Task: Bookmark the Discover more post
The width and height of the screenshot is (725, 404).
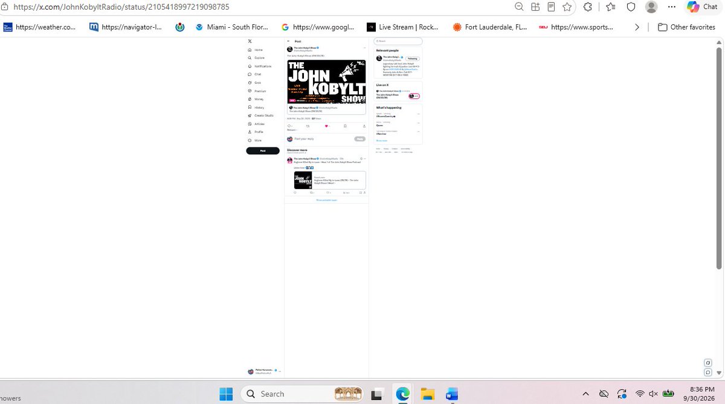Action: click(x=361, y=193)
